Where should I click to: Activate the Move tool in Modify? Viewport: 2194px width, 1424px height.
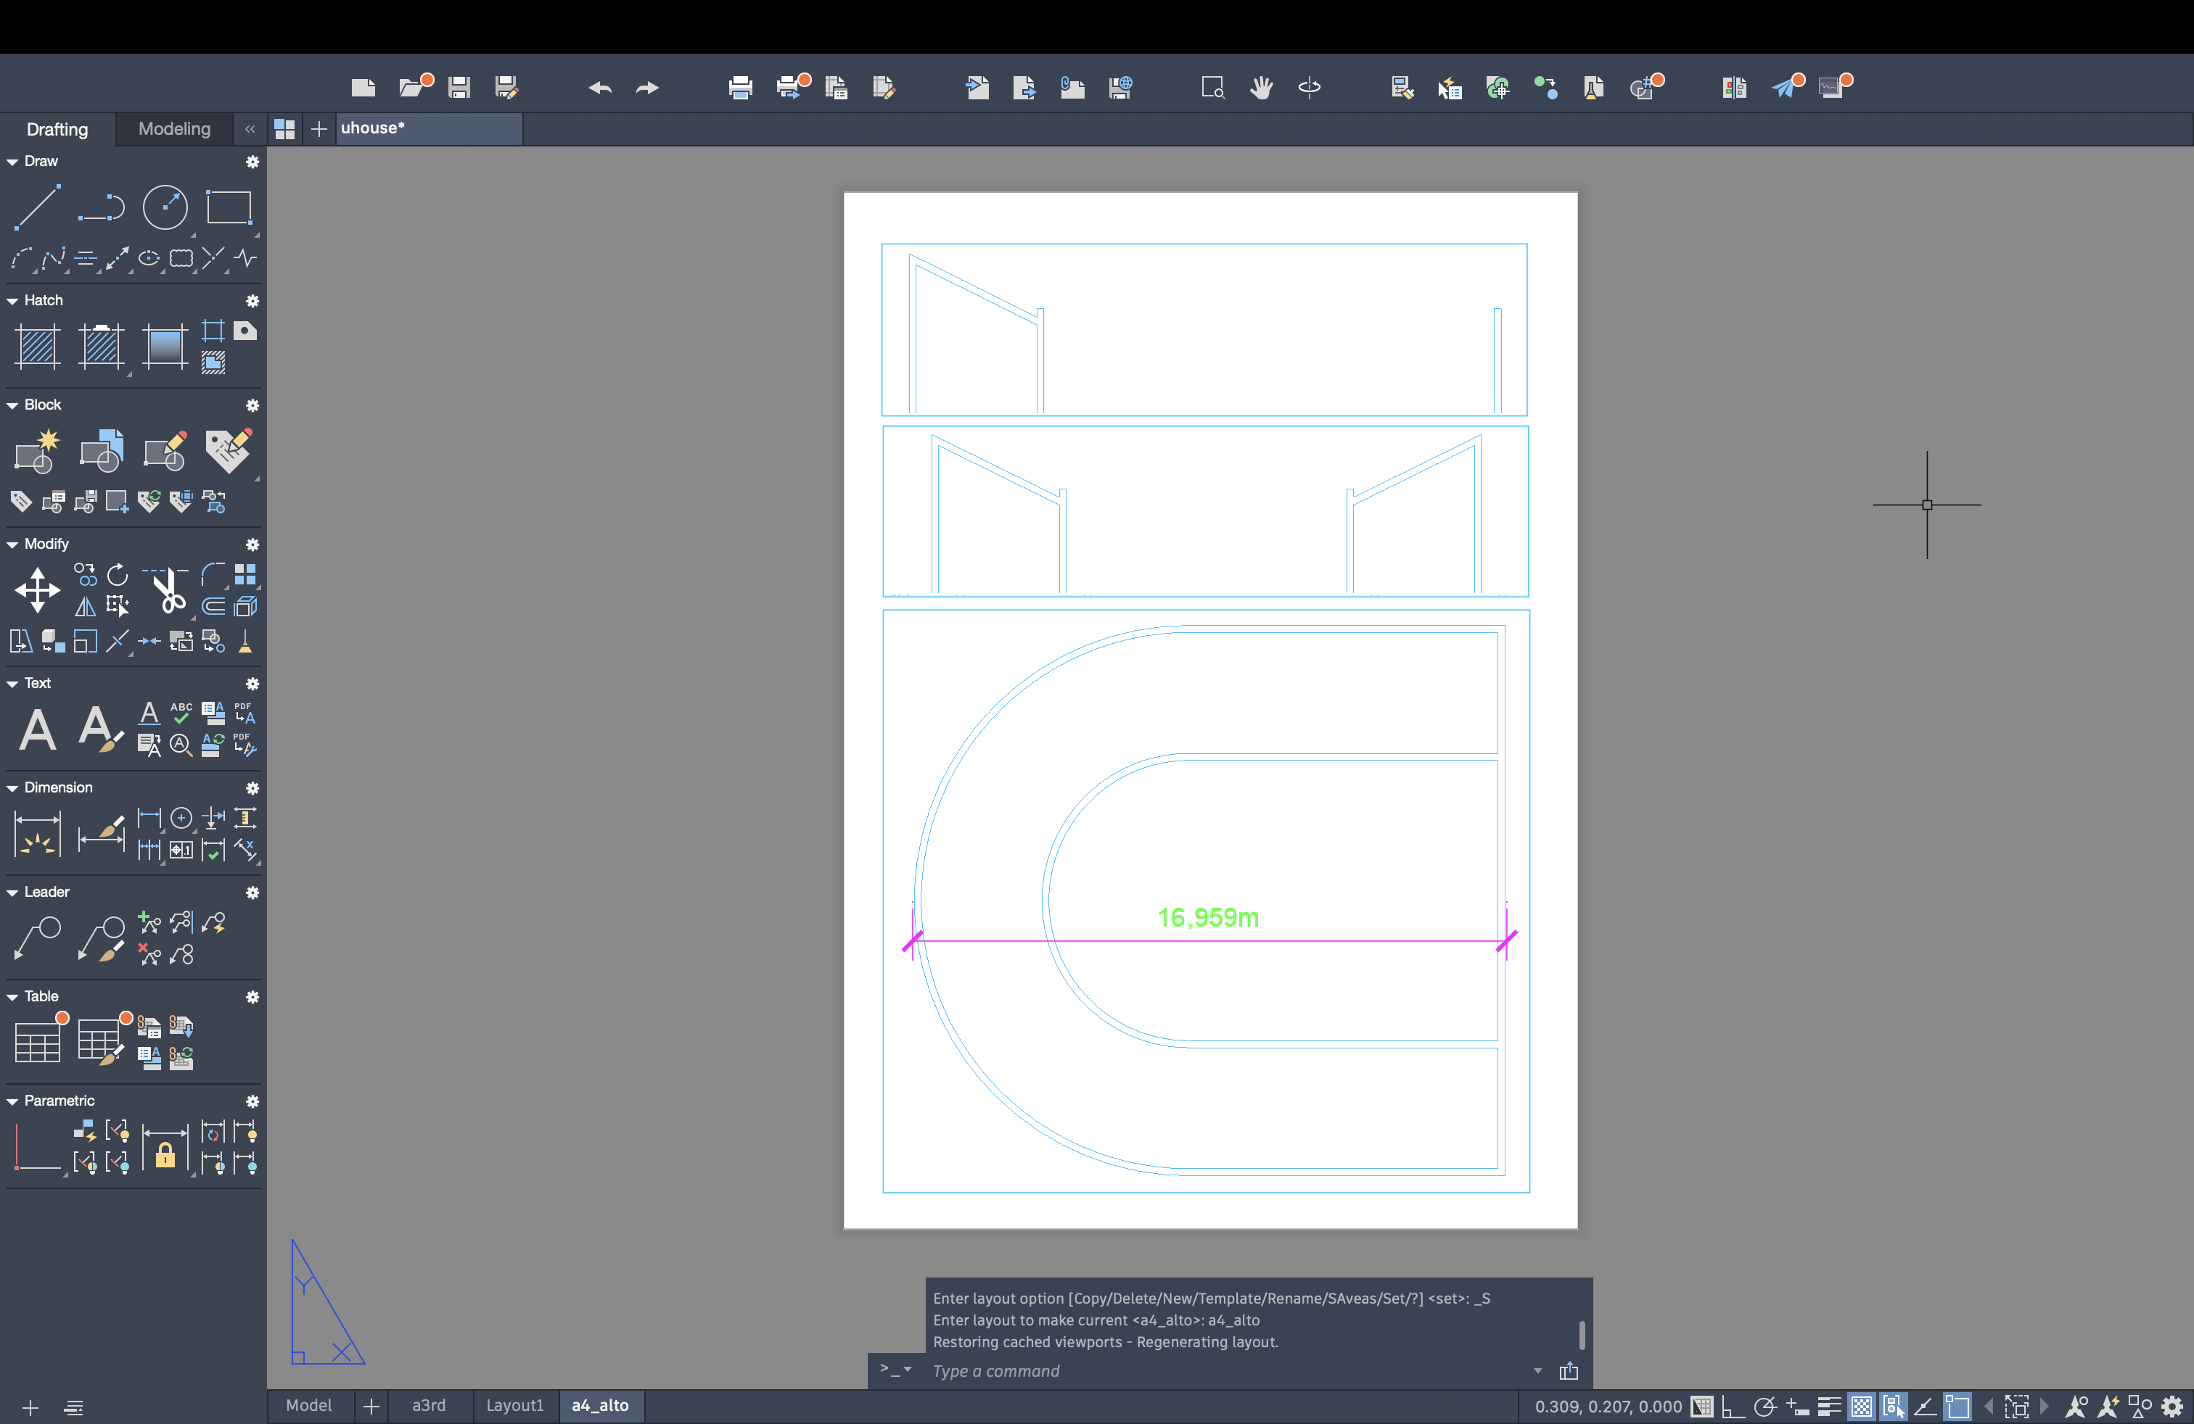tap(37, 589)
